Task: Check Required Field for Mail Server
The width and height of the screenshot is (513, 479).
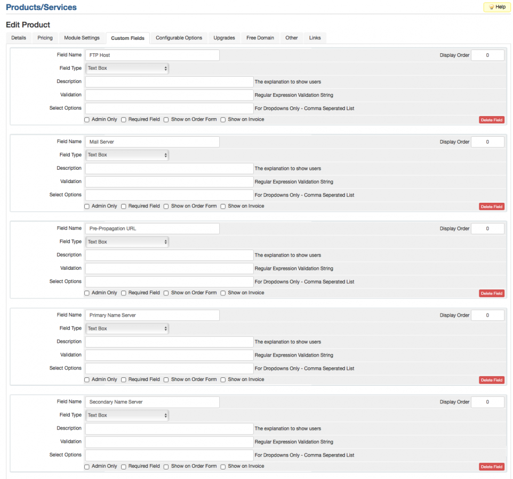Action: 124,207
